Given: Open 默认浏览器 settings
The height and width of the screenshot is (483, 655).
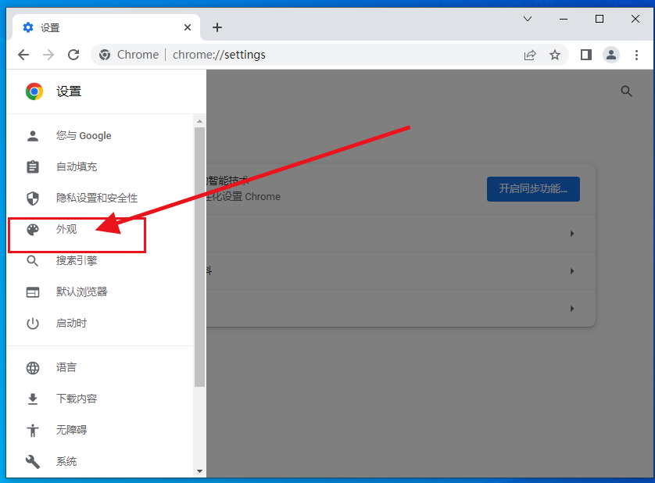Looking at the screenshot, I should tap(100, 292).
